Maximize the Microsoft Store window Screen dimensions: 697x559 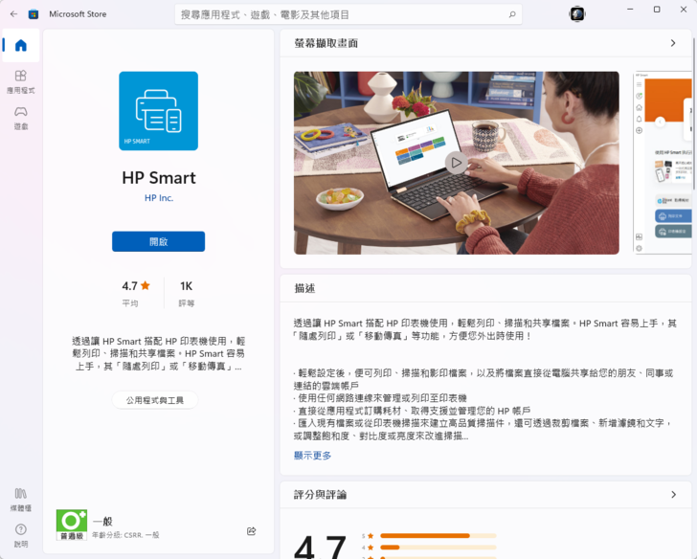pyautogui.click(x=657, y=10)
